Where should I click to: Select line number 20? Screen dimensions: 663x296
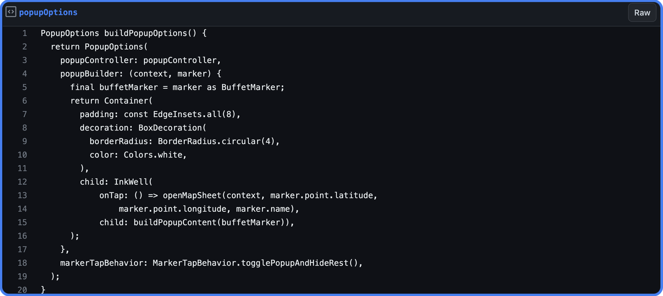click(22, 290)
